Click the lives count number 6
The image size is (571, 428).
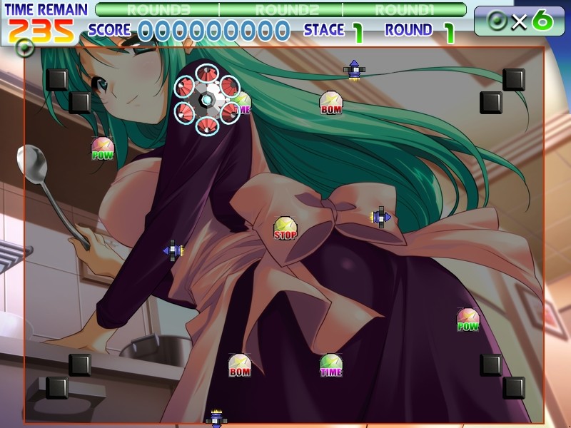542,21
